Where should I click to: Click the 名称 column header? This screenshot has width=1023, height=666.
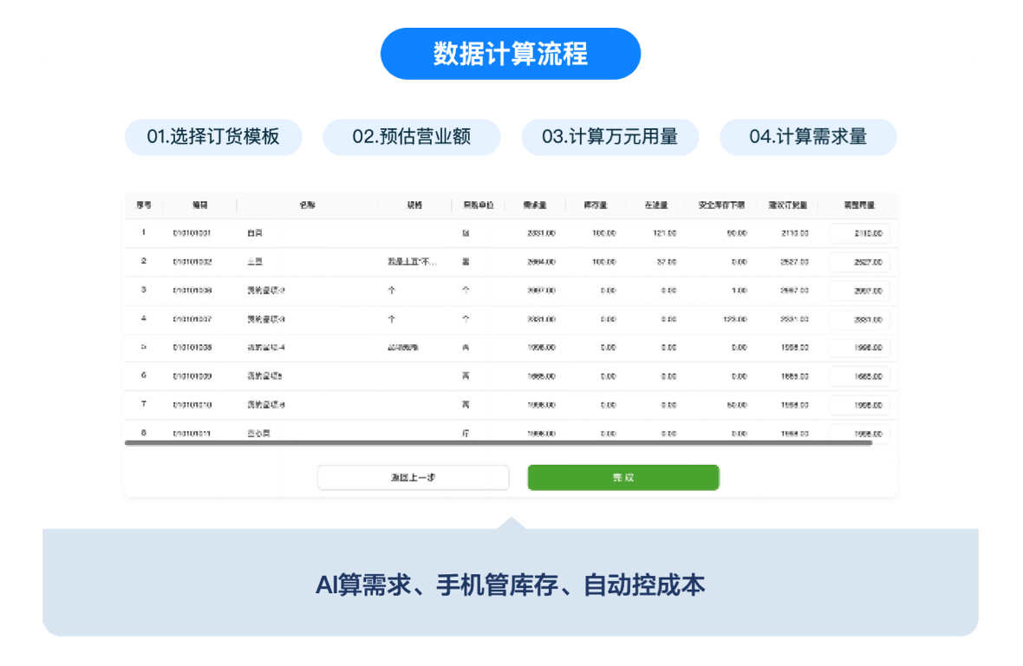(x=307, y=205)
